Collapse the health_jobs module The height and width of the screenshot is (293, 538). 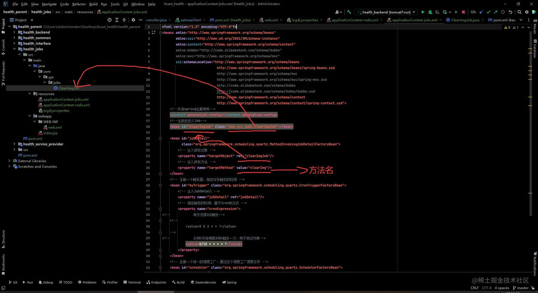point(14,49)
